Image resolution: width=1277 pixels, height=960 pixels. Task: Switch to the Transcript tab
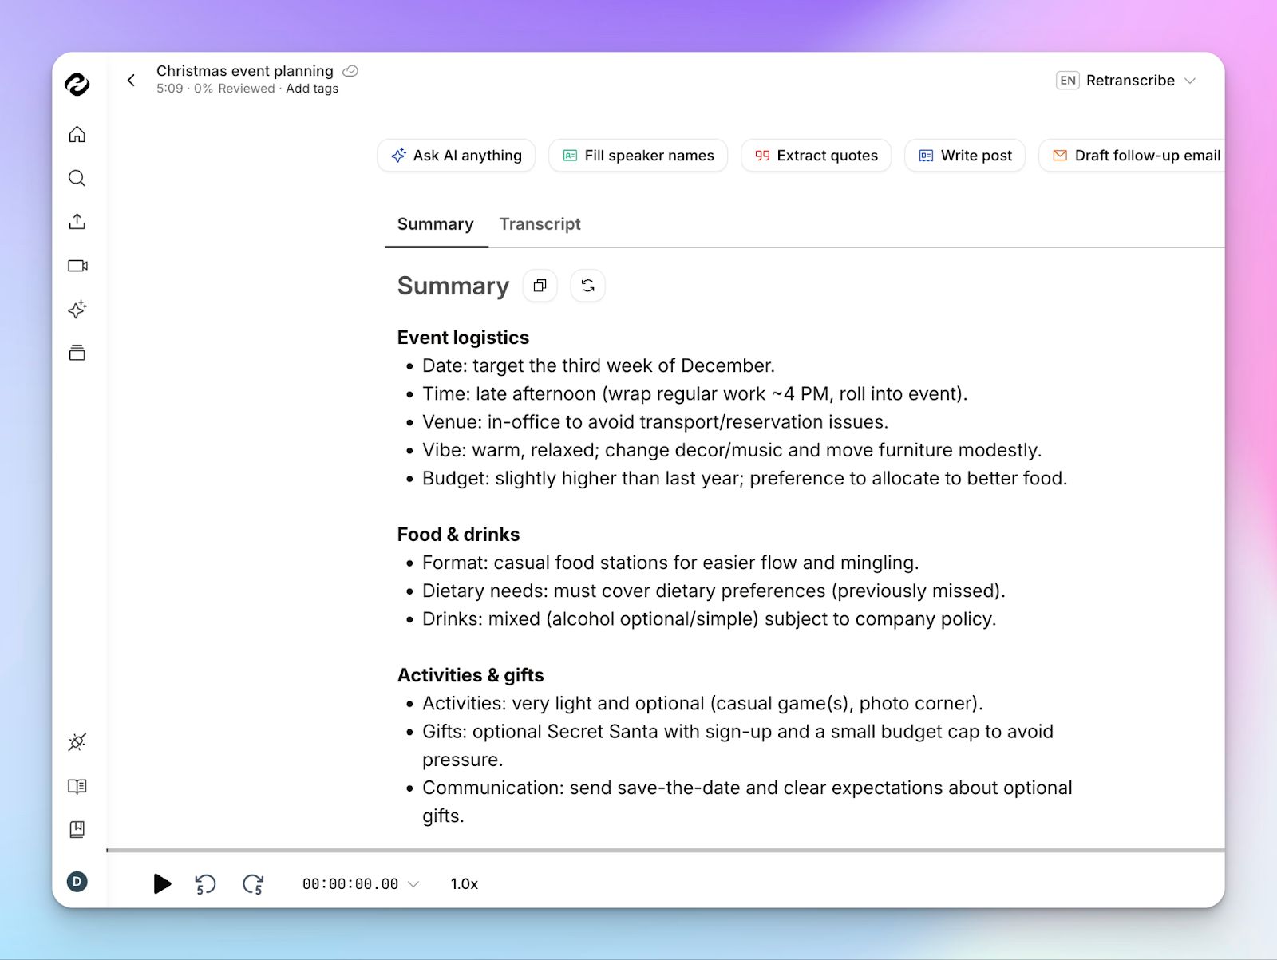coord(540,224)
